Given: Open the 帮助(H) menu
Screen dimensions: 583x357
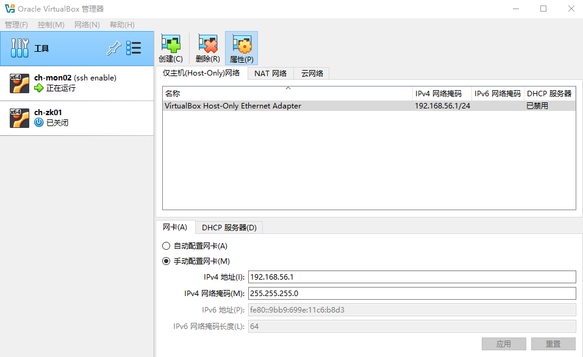Looking at the screenshot, I should point(122,25).
